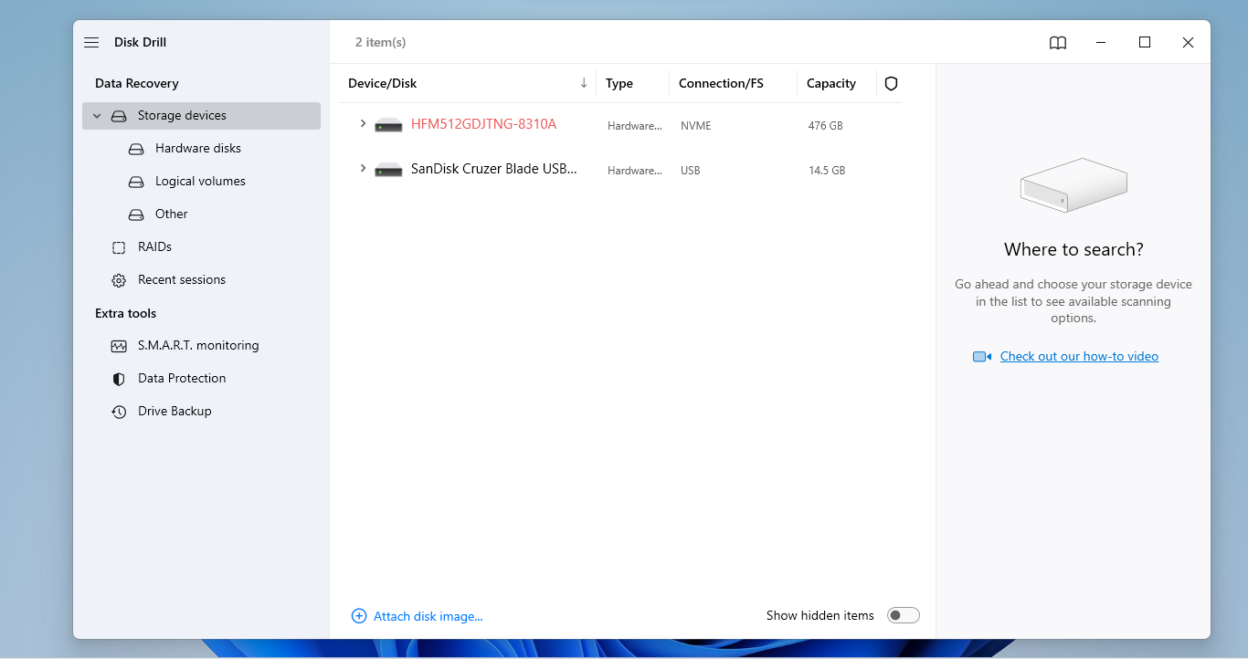Click the video camera icon
Image resolution: width=1248 pixels, height=659 pixels.
pyautogui.click(x=982, y=357)
